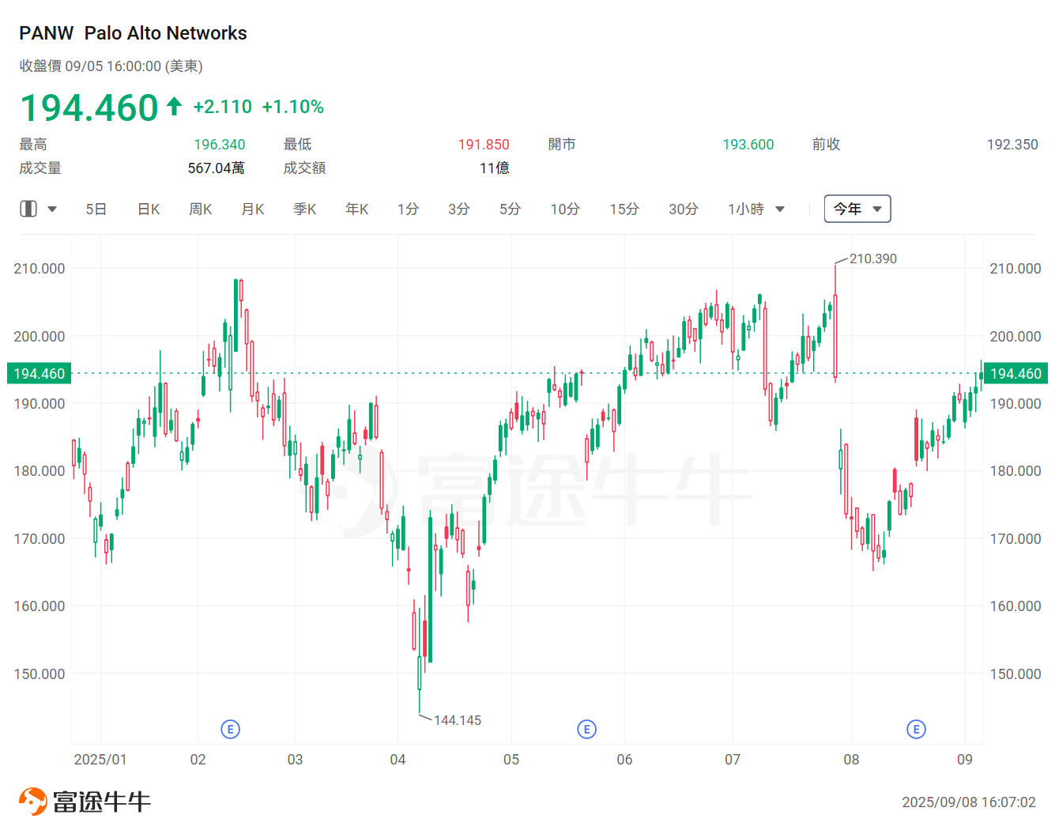Open the 年K yearly chart
Image resolution: width=1055 pixels, height=834 pixels.
(357, 209)
